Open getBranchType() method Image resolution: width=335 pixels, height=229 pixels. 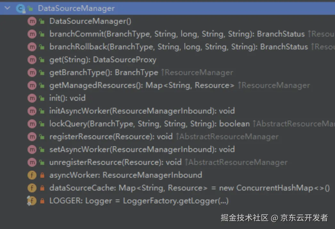coord(104,72)
